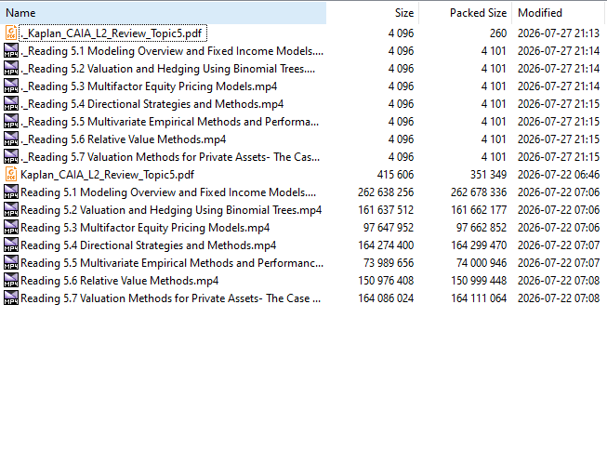The image size is (607, 450).
Task: Sort the list by the Name column header
Action: point(164,13)
